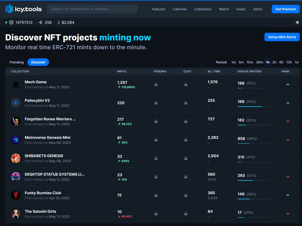Click cost lock icon for Funky Bunnies Club
This screenshot has width=302, height=226.
coord(186,195)
